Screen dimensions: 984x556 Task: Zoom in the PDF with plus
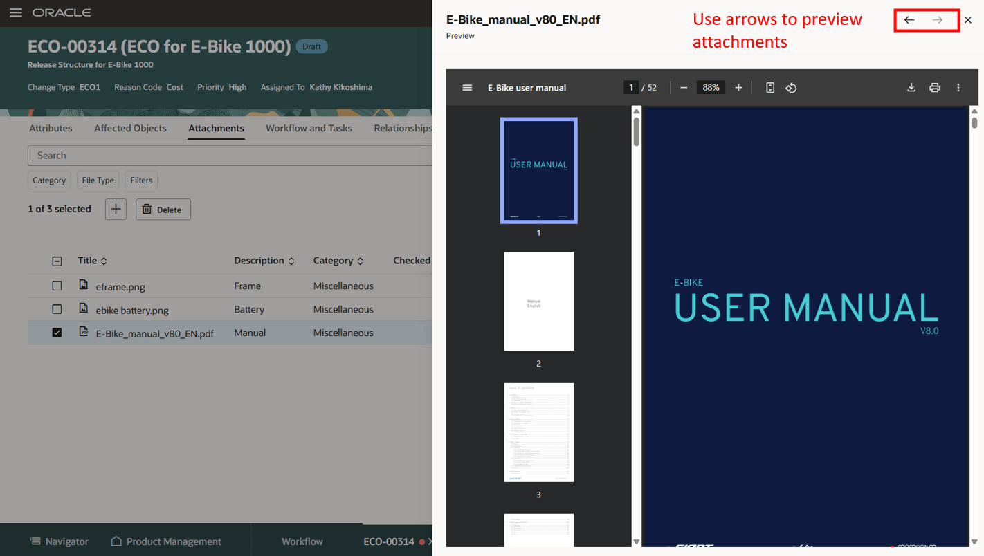[738, 88]
